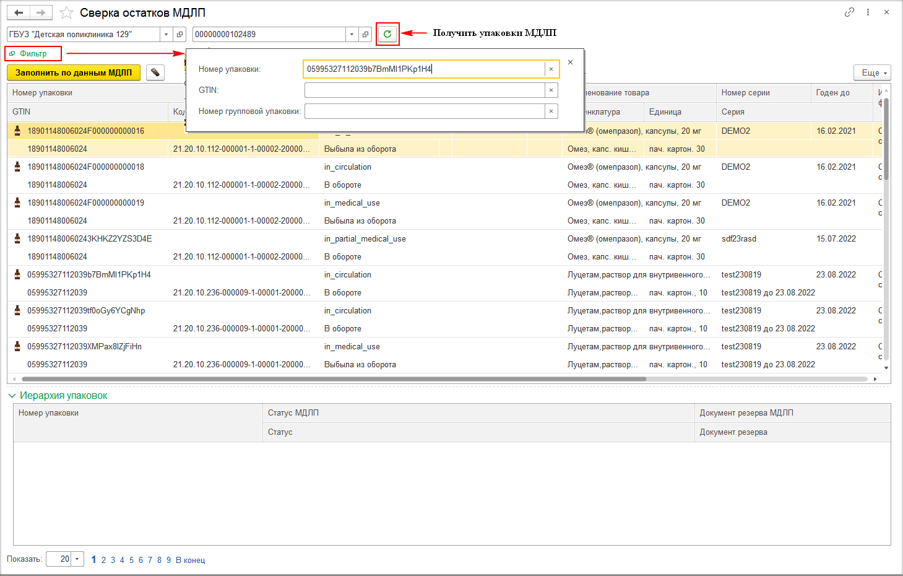Screen dimensions: 903x576
Task: Go back with the left arrow button
Action: click(x=19, y=12)
